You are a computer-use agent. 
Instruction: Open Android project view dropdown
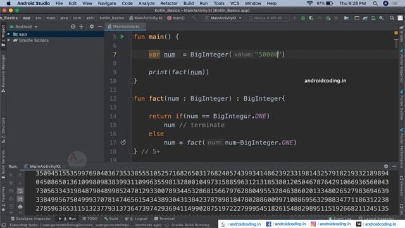23,27
